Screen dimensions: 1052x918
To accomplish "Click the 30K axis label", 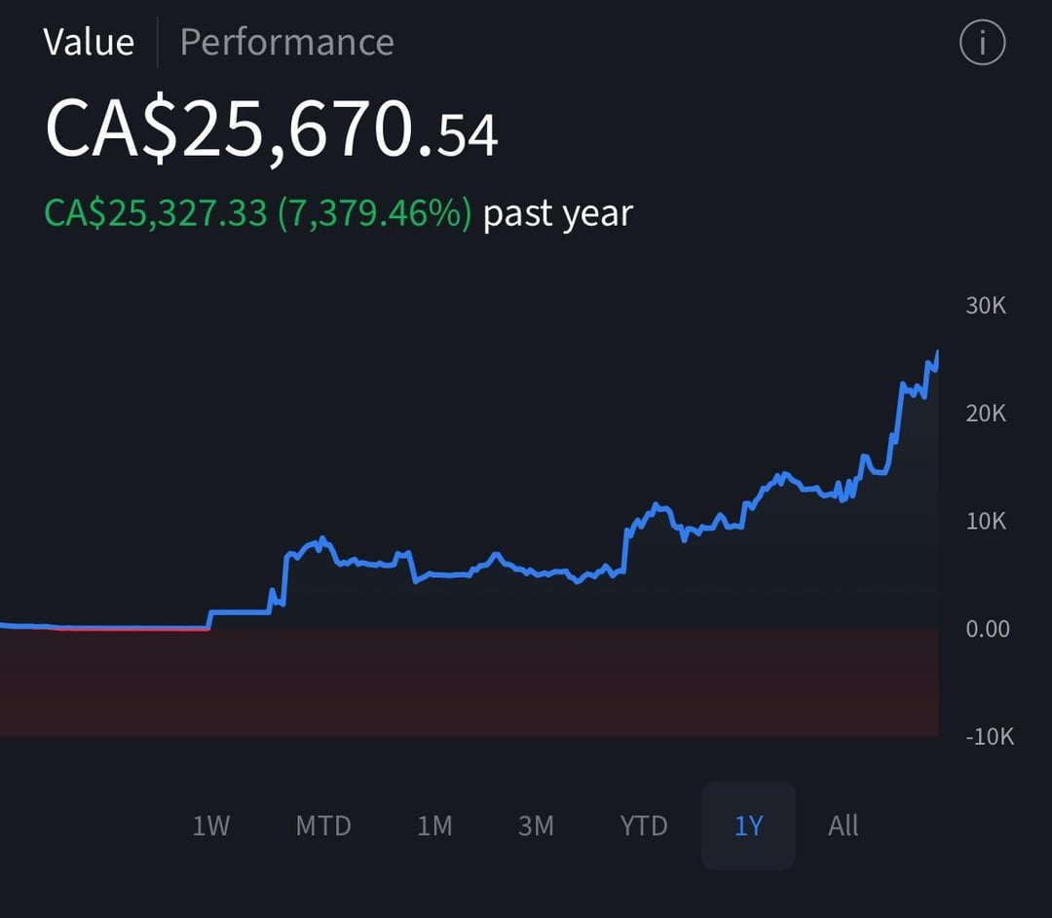I will (x=986, y=306).
